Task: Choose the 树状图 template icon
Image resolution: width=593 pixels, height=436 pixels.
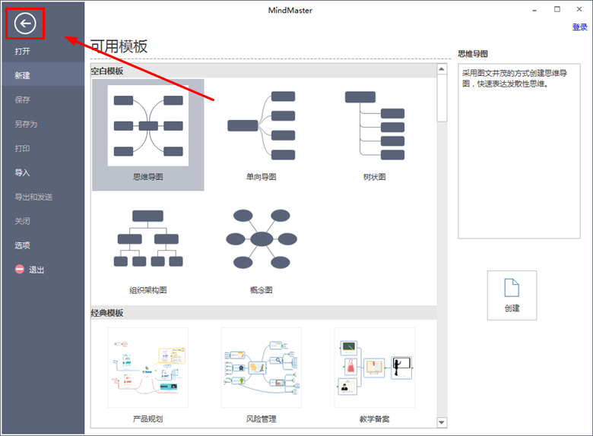Action: [374, 125]
